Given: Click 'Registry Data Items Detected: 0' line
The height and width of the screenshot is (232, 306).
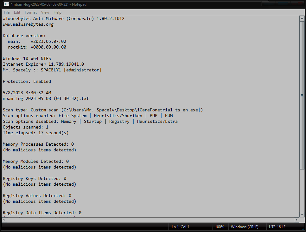Looking at the screenshot, I should click(42, 213).
